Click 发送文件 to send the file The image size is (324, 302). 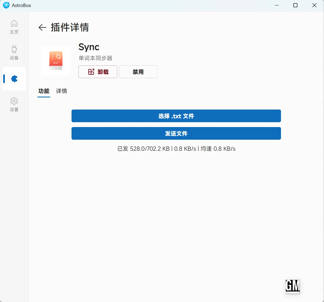(176, 133)
